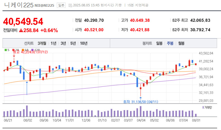Click the 12/06 date axis label
This screenshot has height=130, width=221.
86,120
